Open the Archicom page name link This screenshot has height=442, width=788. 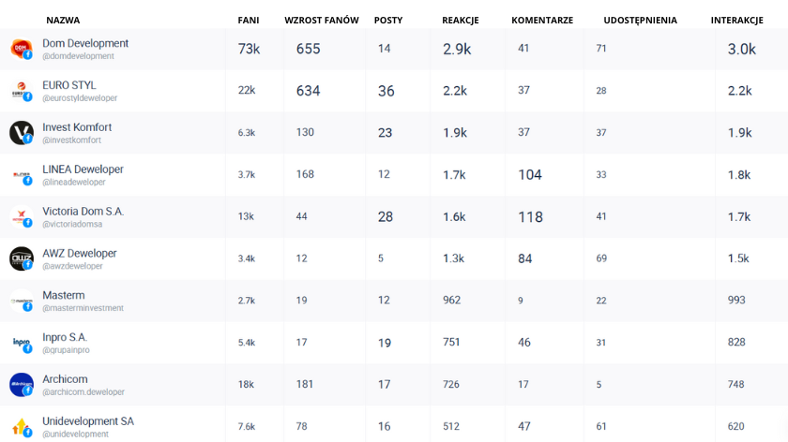click(x=65, y=379)
